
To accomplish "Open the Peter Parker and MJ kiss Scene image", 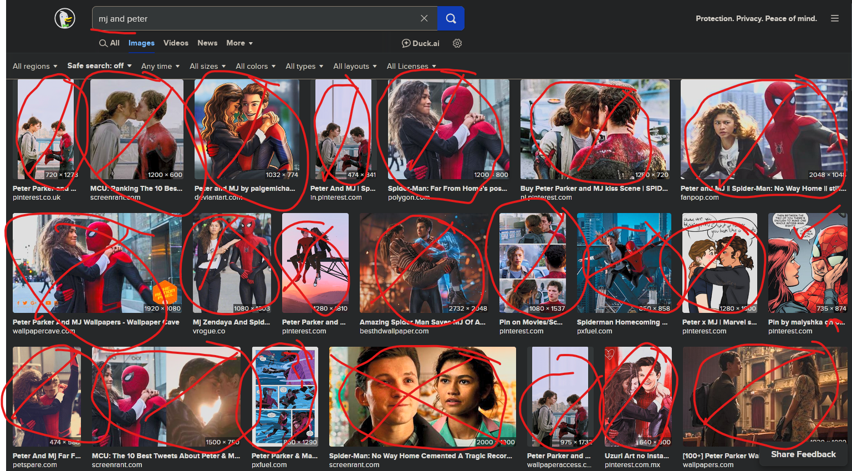I will click(595, 129).
